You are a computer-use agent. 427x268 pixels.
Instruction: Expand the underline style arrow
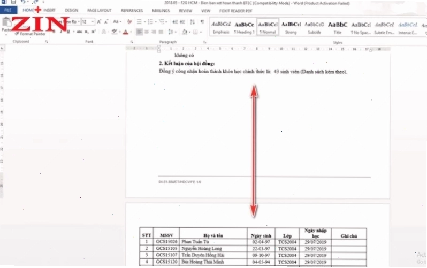point(73,32)
